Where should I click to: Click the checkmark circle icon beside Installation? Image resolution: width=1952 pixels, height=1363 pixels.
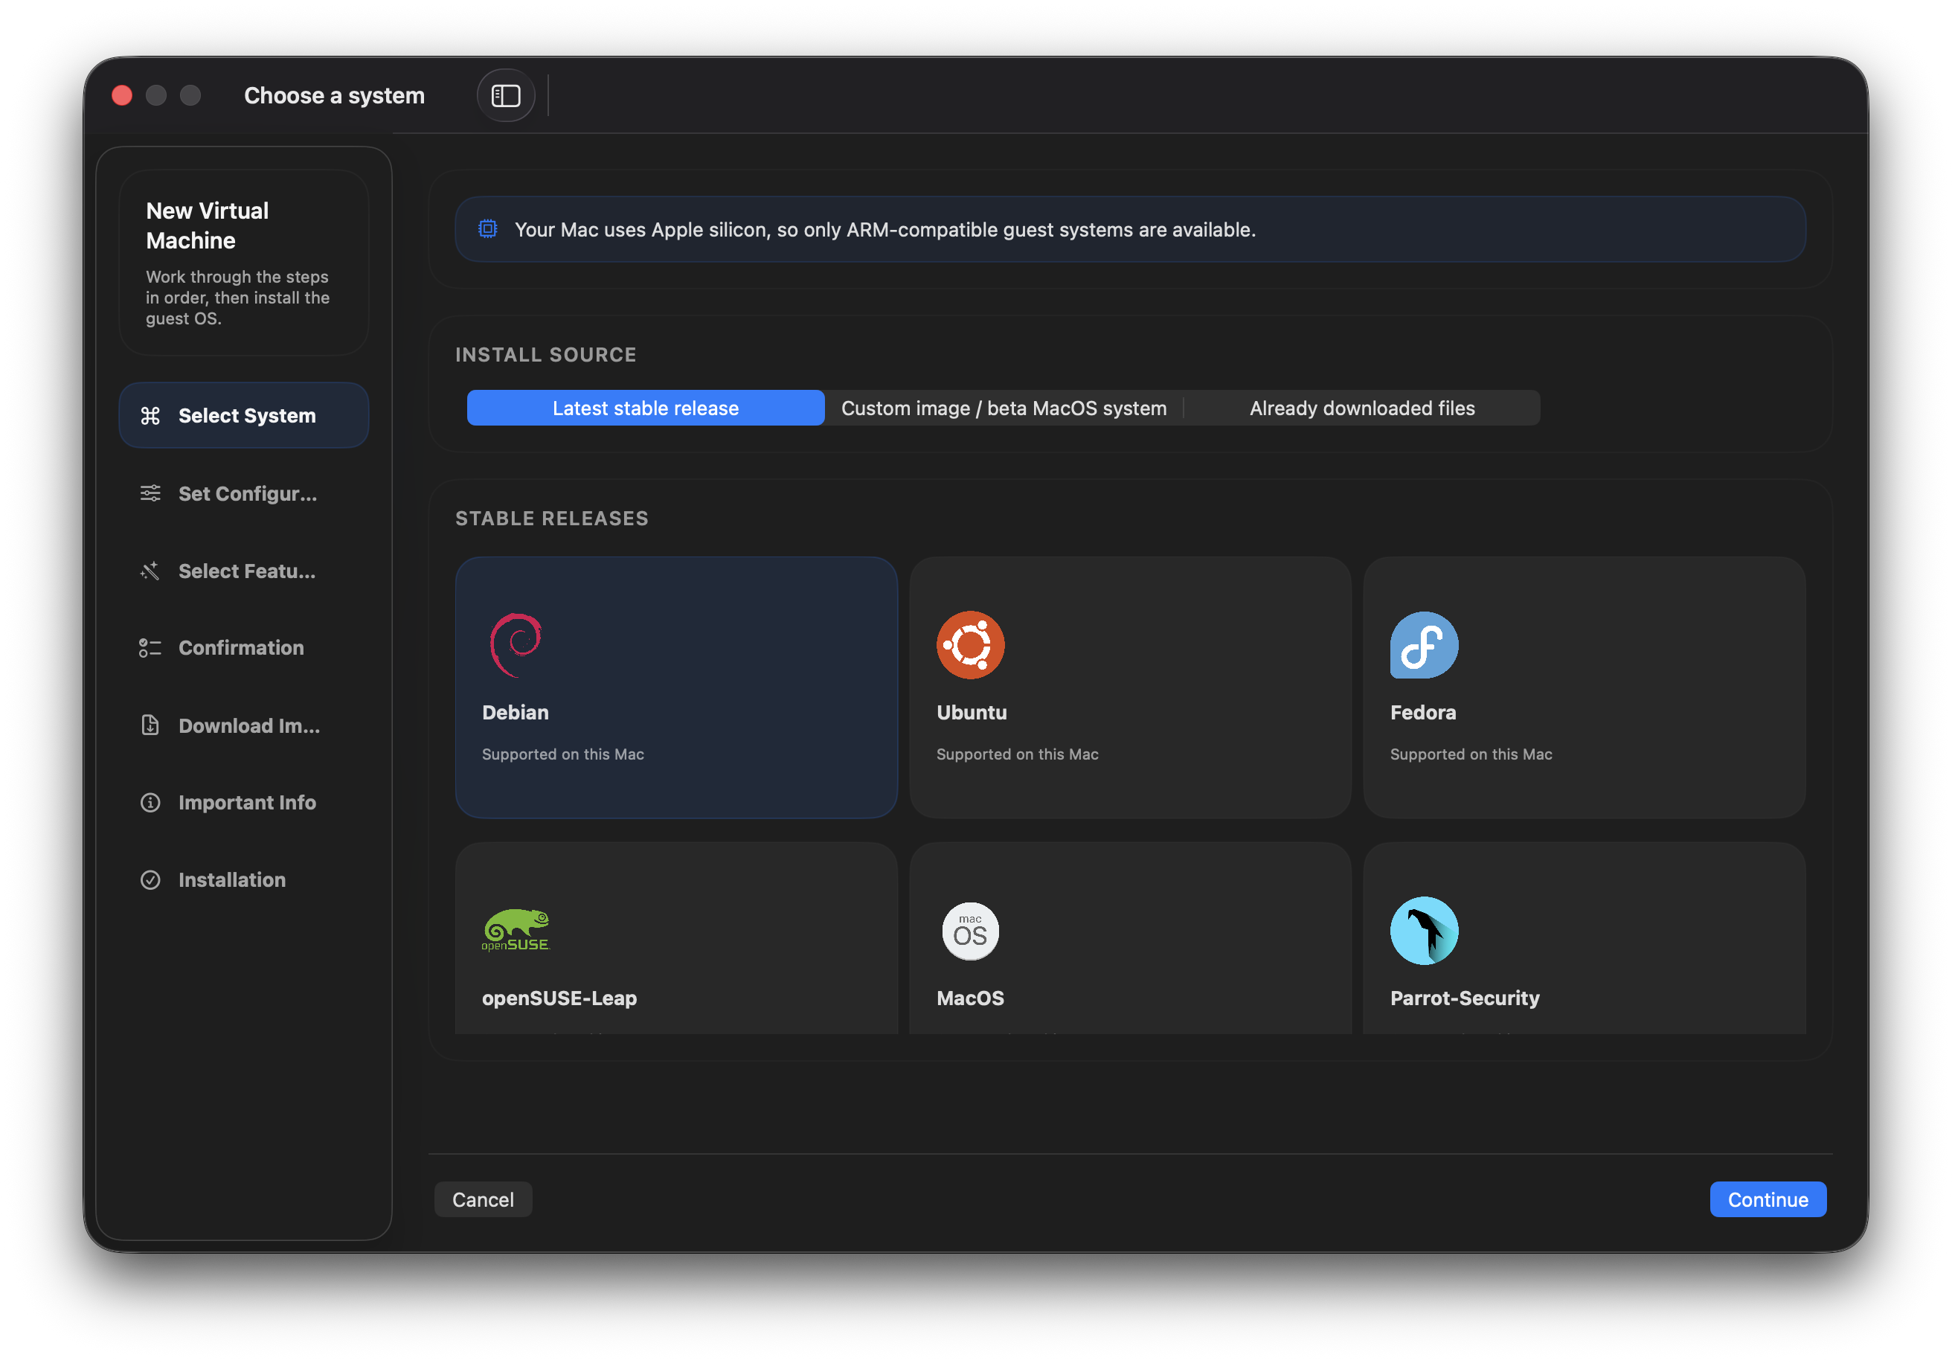[x=150, y=880]
